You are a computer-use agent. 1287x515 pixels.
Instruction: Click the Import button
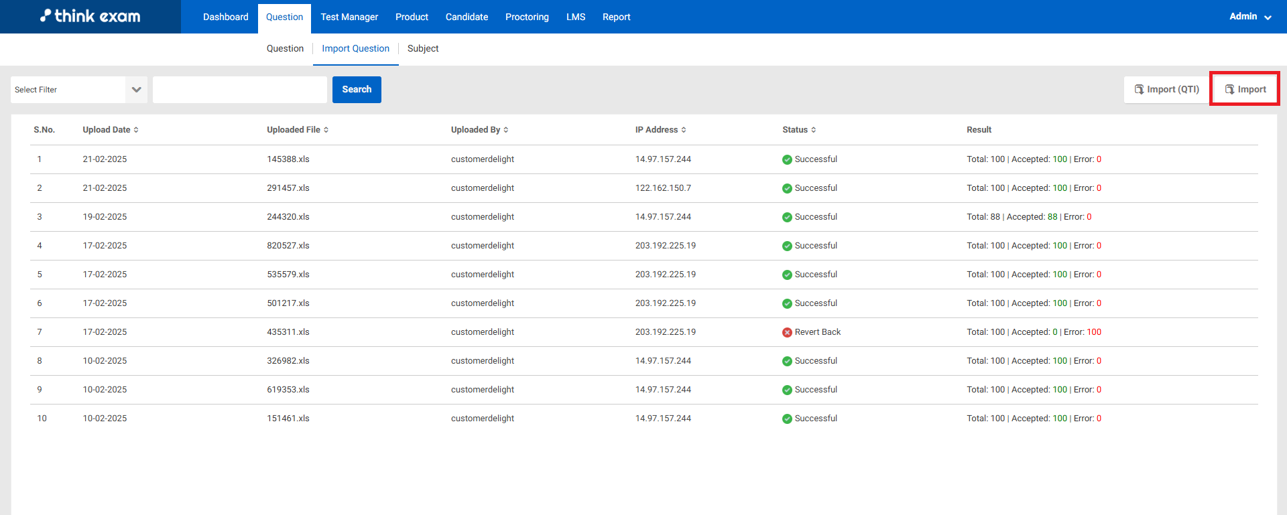click(x=1245, y=89)
